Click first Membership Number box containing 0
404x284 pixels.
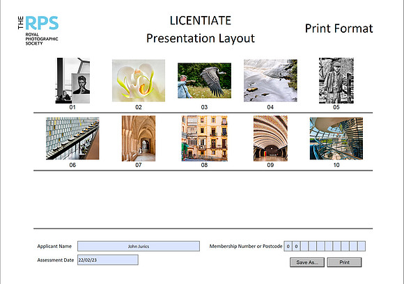point(288,246)
